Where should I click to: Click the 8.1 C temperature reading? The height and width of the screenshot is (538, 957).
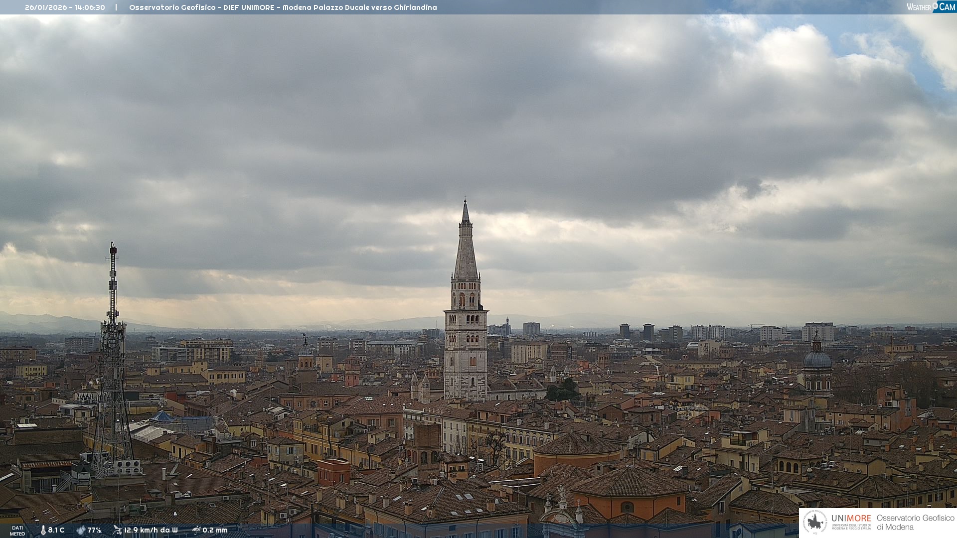coord(56,530)
